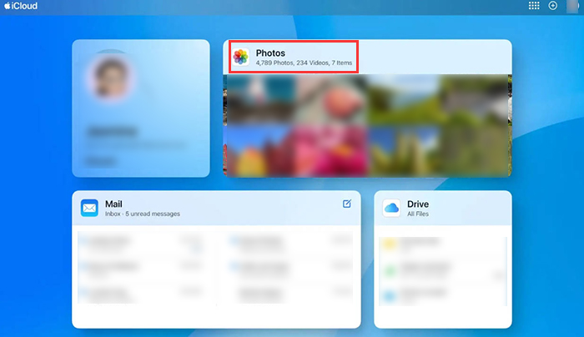The height and width of the screenshot is (337, 584).
Task: Click the Mail tile title
Action: tap(113, 204)
